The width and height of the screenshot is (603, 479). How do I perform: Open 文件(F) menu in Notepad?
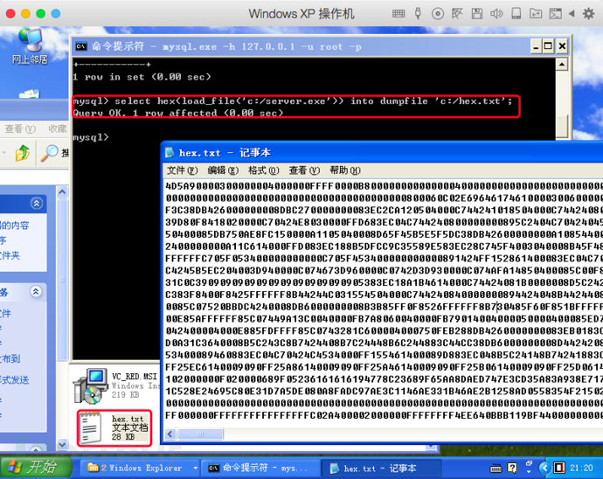182,170
